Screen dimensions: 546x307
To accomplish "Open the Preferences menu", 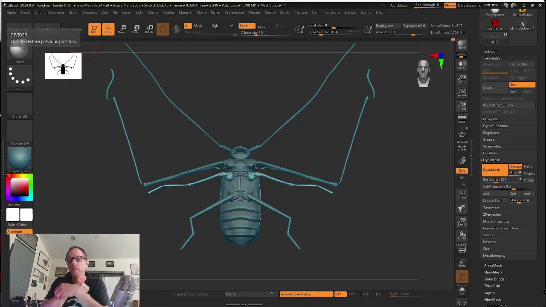I will (235, 12).
